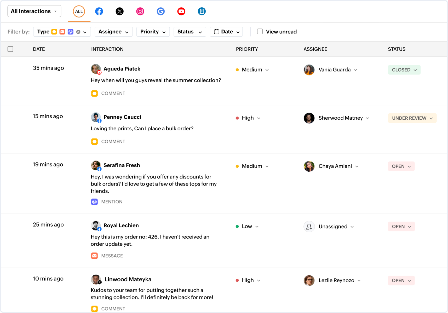448x313 pixels.
Task: Click Sherwood Matney's avatar
Action: [309, 118]
